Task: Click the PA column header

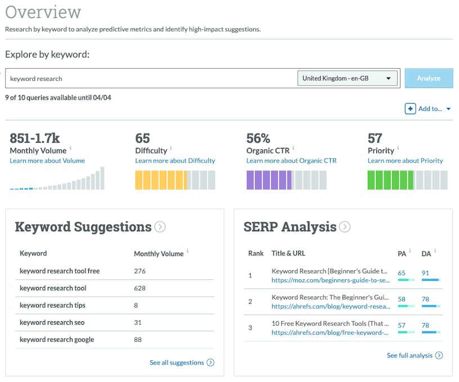Action: coord(402,254)
